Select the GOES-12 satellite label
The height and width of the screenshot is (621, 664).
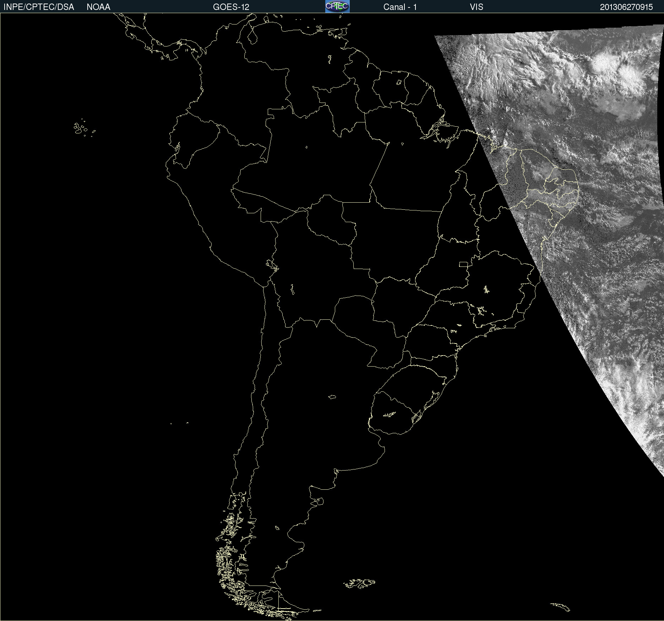(x=231, y=7)
